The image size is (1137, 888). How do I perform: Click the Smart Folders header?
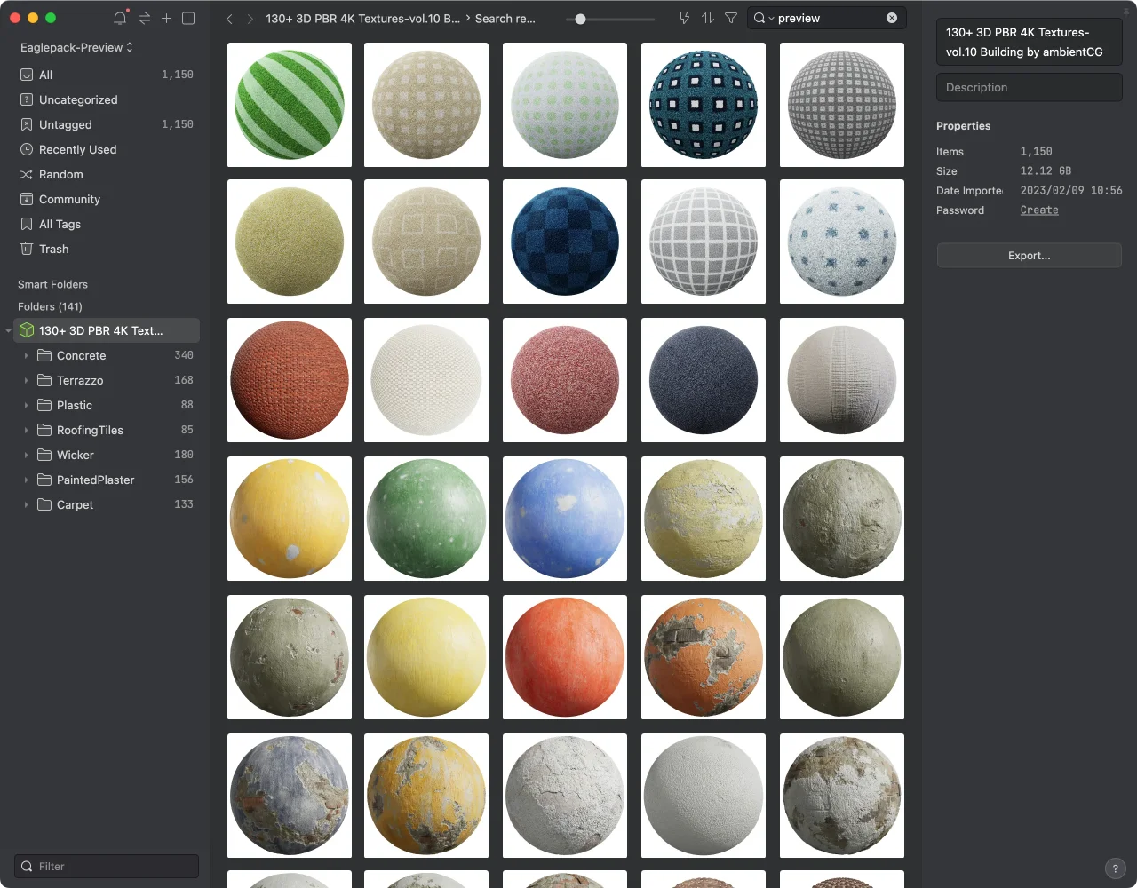(52, 284)
